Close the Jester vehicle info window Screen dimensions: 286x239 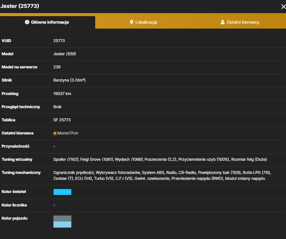[283, 7]
